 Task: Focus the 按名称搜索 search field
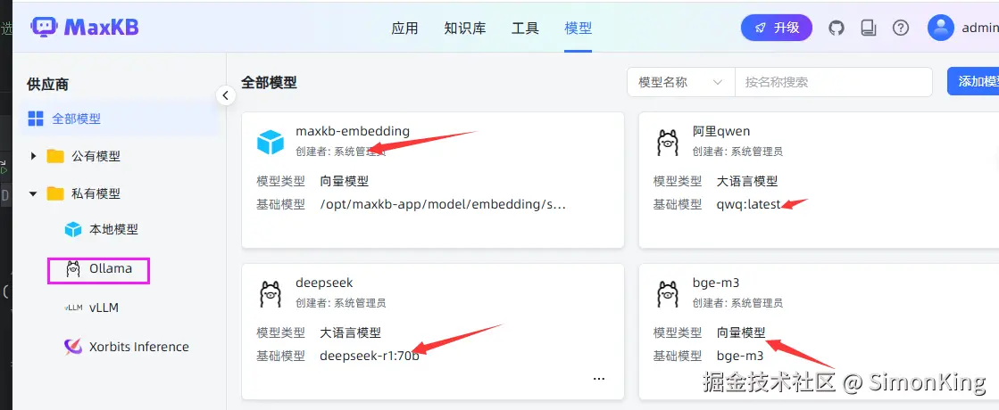[834, 82]
